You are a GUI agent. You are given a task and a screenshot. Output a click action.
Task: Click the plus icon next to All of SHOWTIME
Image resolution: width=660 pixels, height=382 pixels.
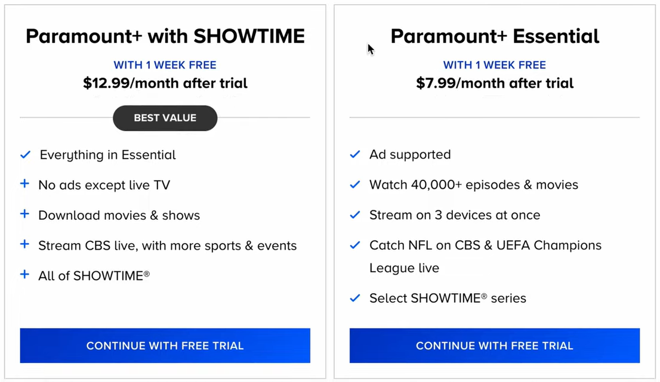[x=25, y=275]
